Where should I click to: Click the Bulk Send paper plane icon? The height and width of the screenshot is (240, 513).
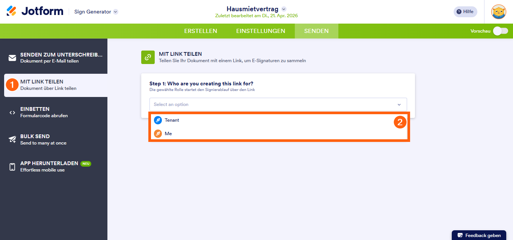coord(12,140)
